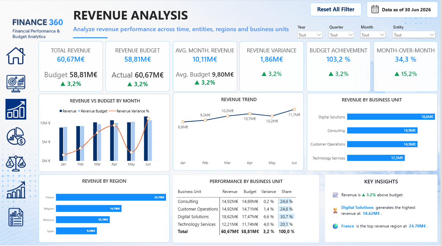
Task: Open the Home page from the sidebar
Action: coord(16,56)
